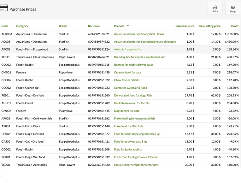Viewport: 241px width, 183px height.
Task: Open Food for growing cats 3 kg.
Action: click(x=131, y=142)
